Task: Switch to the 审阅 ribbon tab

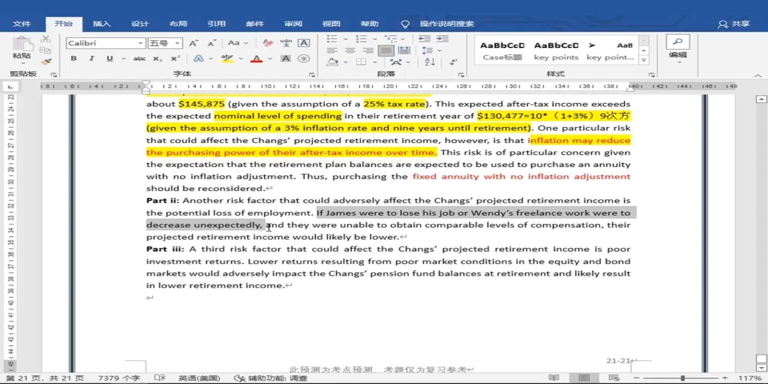Action: click(293, 24)
